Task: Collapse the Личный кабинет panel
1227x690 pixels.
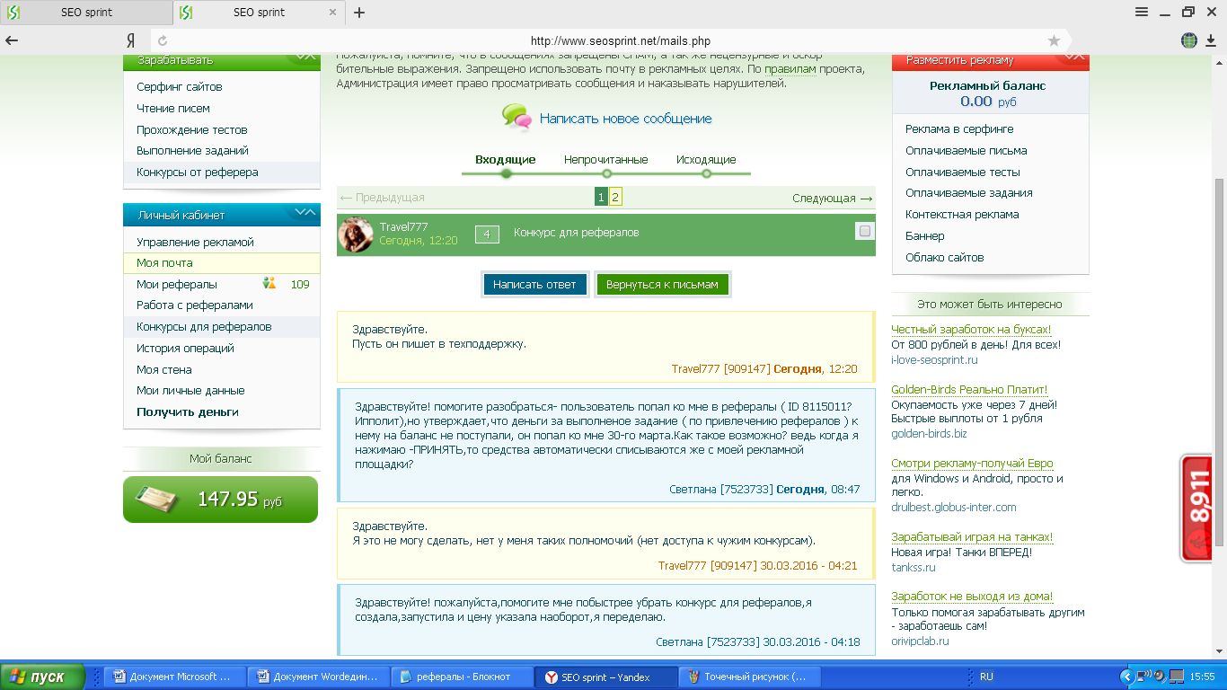Action: point(305,214)
